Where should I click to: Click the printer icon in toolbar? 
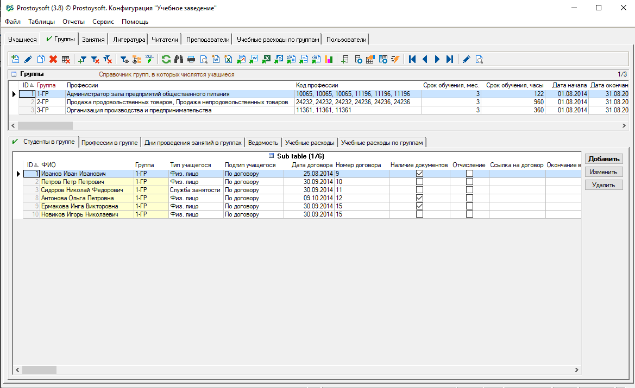coord(191,60)
